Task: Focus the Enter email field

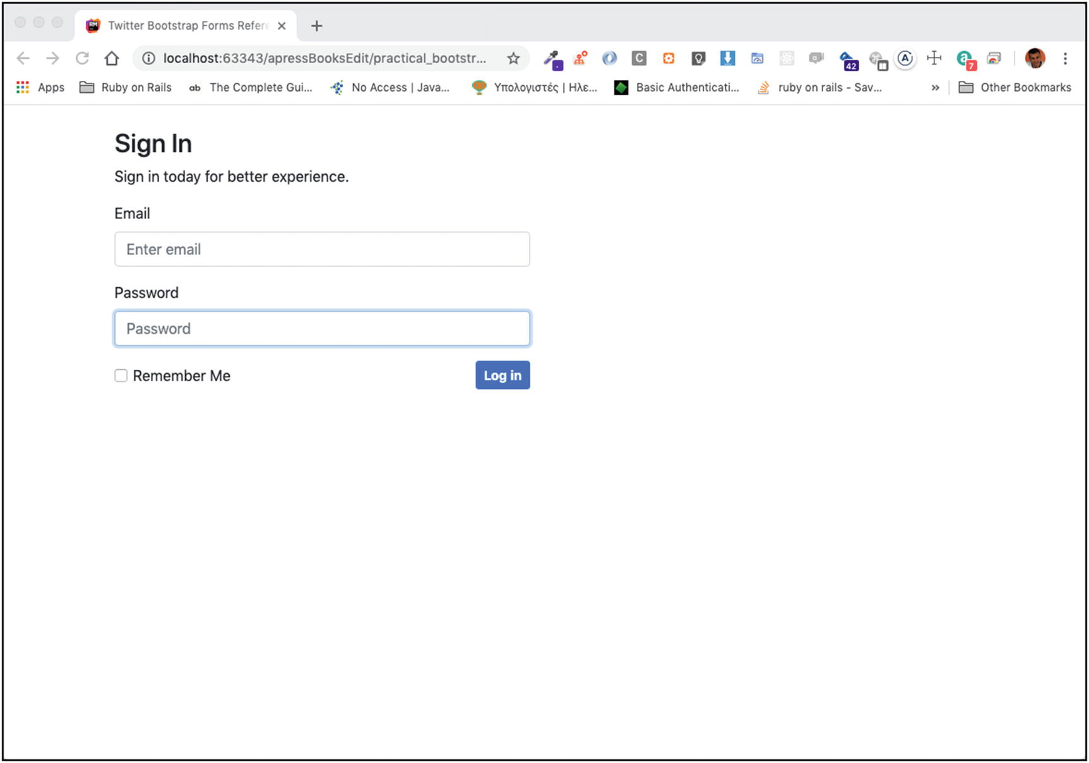Action: point(322,249)
